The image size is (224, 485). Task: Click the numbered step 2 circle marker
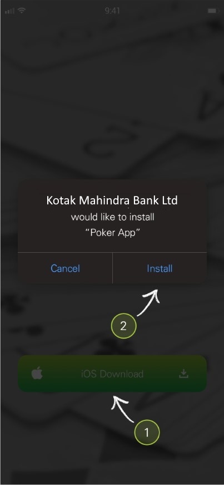(123, 326)
